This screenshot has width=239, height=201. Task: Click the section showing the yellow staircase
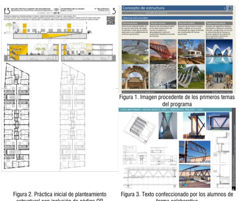coord(32,53)
